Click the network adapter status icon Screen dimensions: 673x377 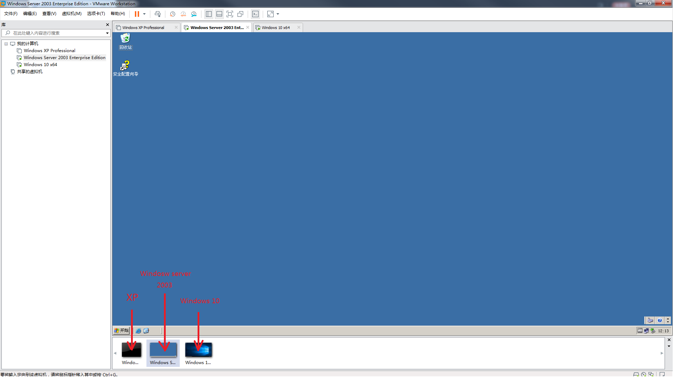(x=651, y=374)
